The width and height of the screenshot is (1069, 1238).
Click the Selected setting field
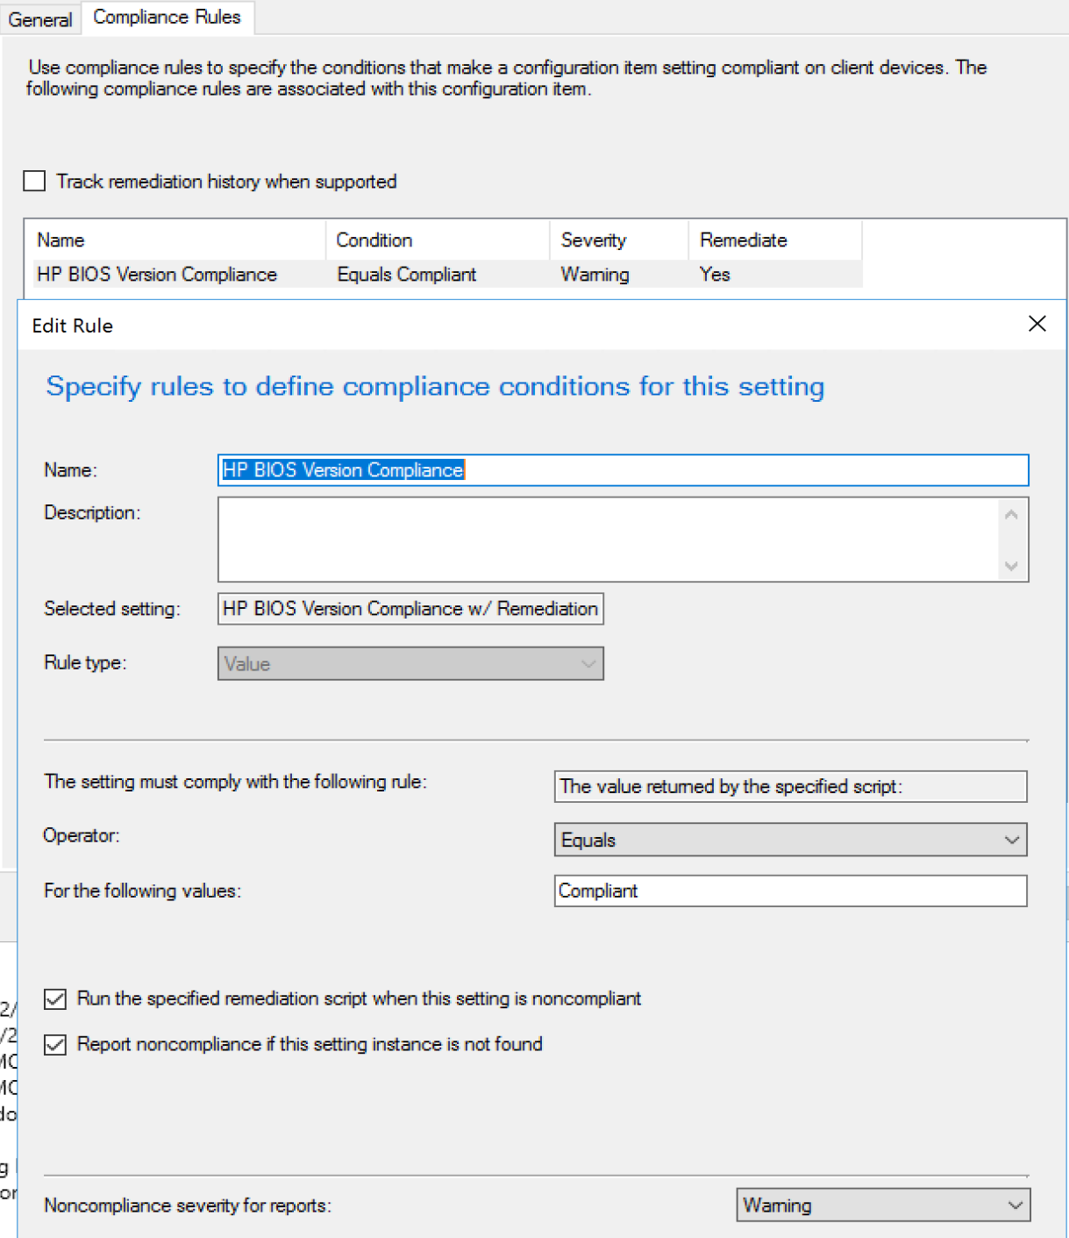(x=410, y=609)
